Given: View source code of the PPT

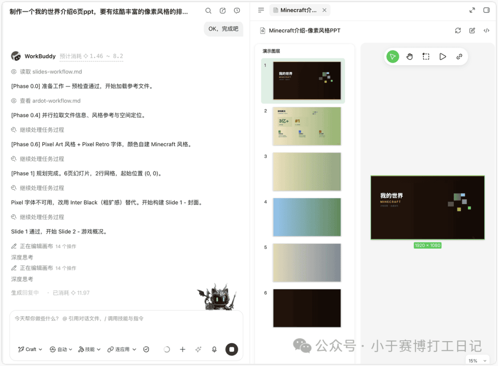Looking at the screenshot, I should [x=486, y=30].
